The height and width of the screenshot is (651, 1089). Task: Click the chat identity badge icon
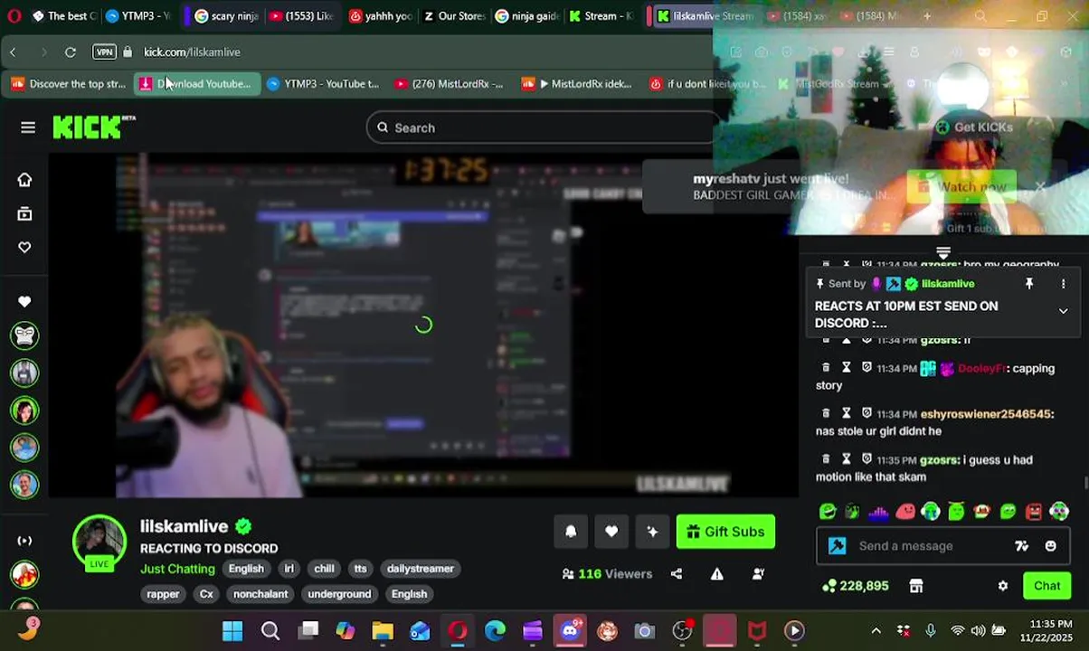(x=837, y=546)
